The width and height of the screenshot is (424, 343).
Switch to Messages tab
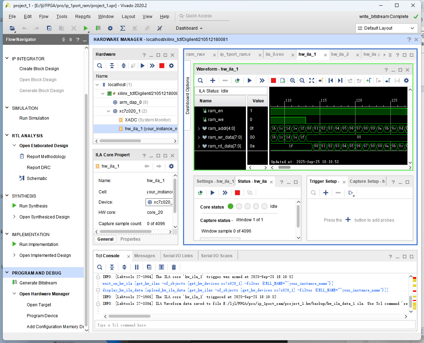point(145,255)
